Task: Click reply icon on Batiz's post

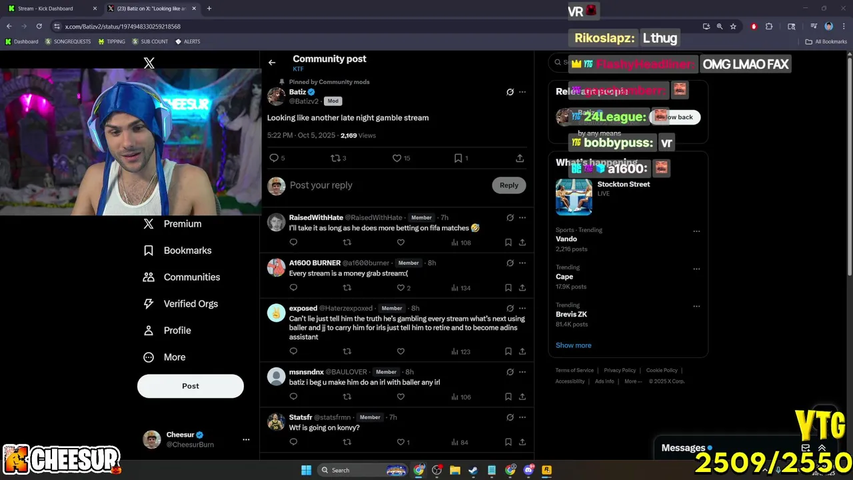Action: tap(274, 158)
